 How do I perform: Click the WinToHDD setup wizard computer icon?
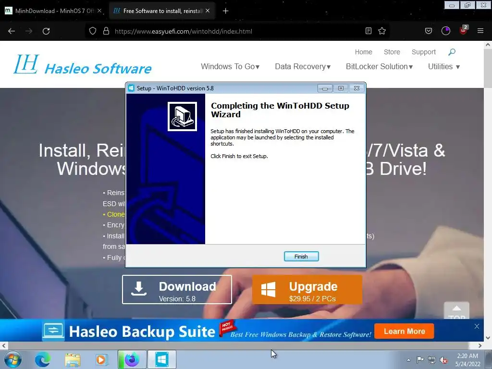(x=182, y=116)
